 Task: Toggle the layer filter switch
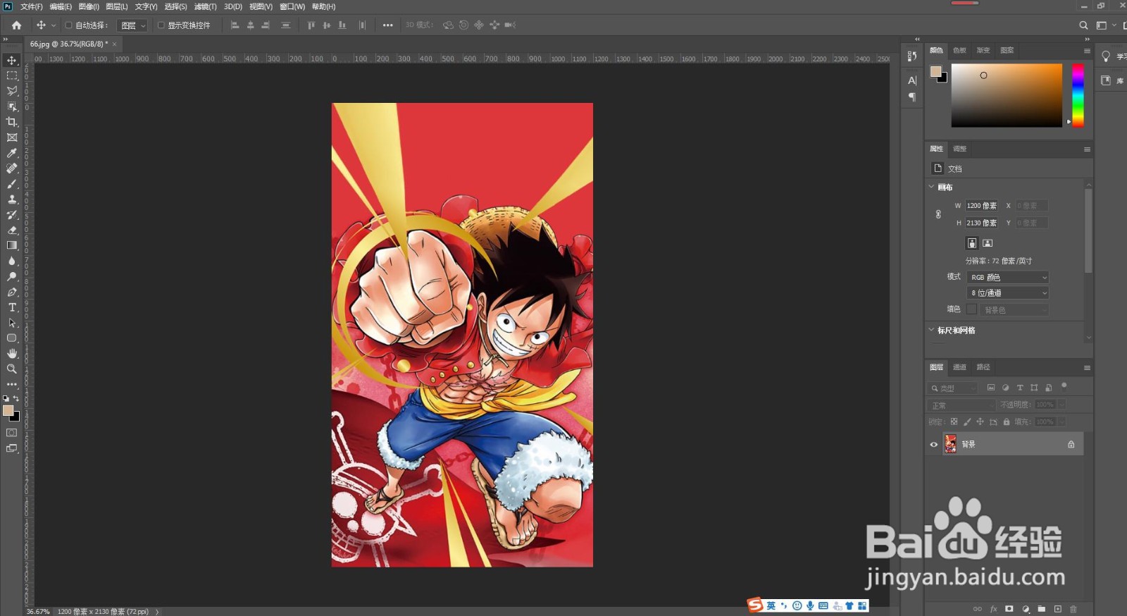pos(1064,386)
